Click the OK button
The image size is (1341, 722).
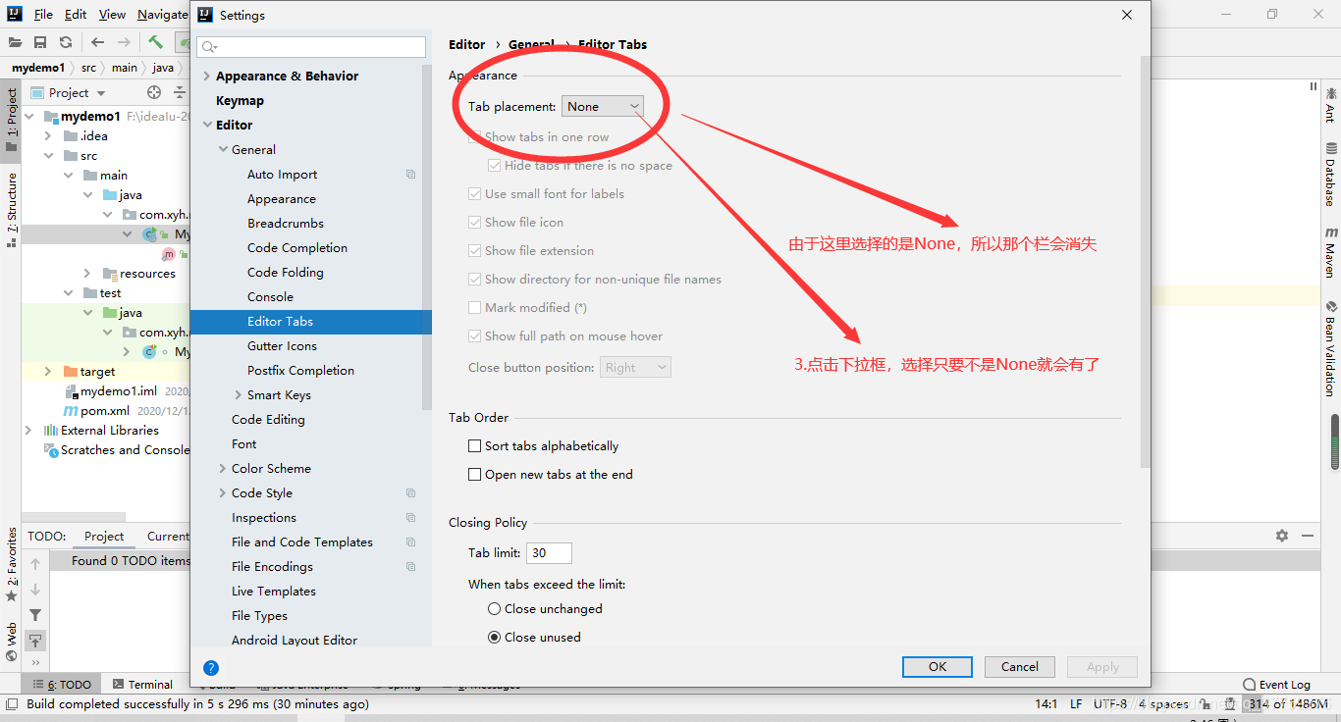tap(938, 667)
